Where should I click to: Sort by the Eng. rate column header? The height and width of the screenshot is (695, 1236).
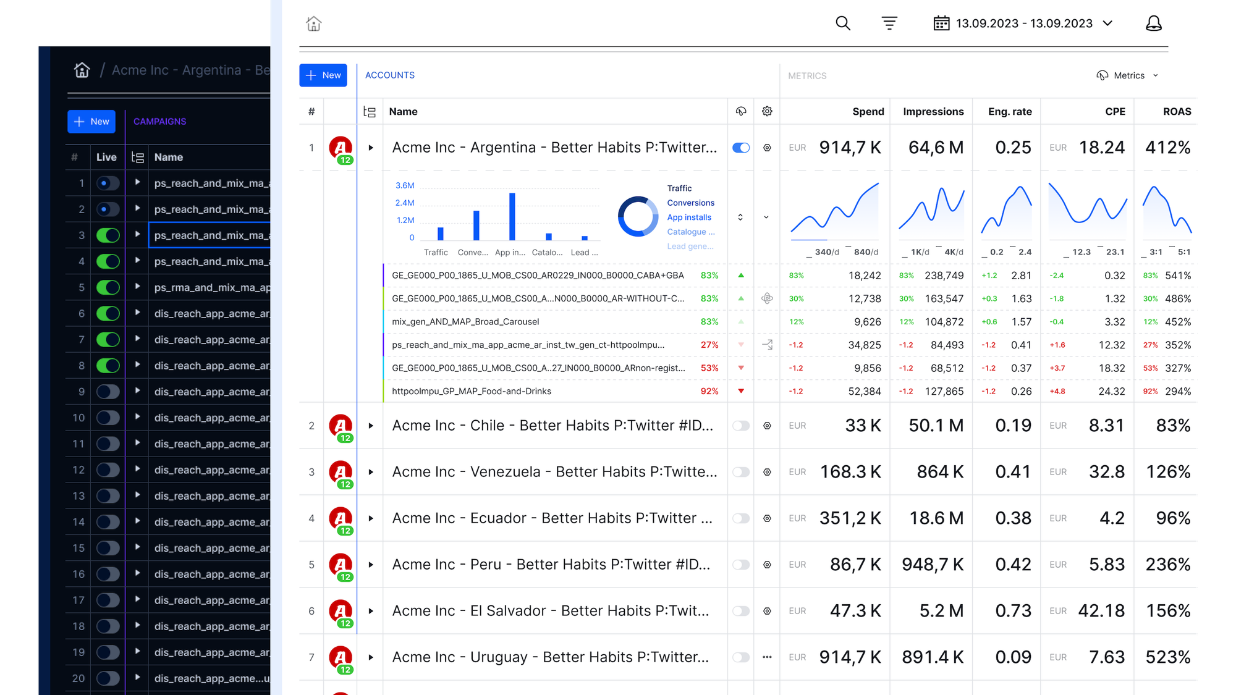(1010, 112)
